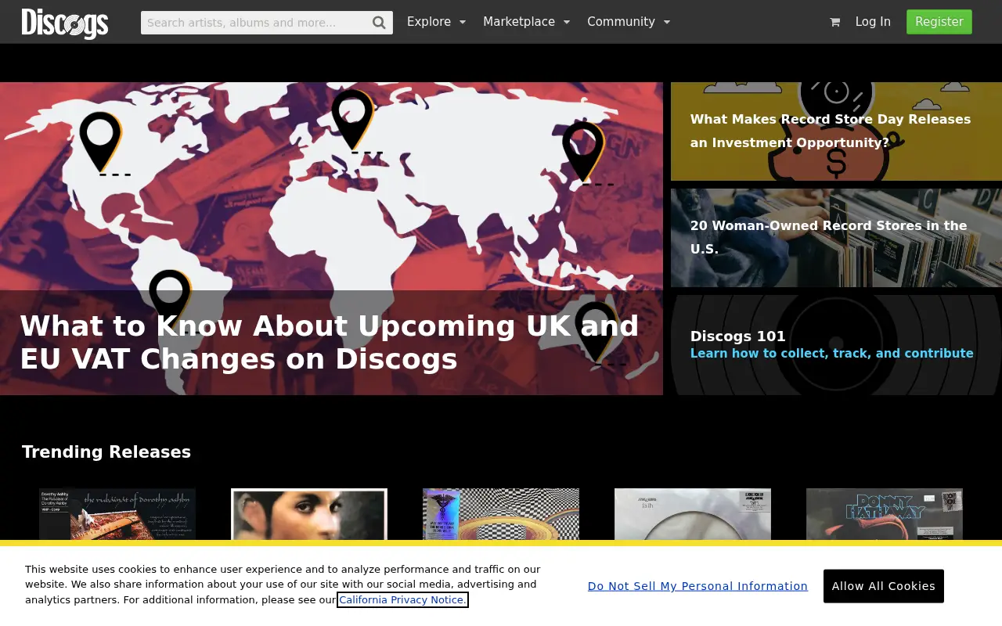Open the checkered-pattern album cover thumbnail
This screenshot has height=626, width=1002.
[x=501, y=514]
